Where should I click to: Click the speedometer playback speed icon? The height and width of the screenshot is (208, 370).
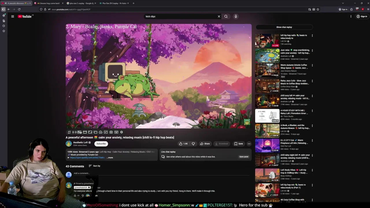click(x=101, y=132)
